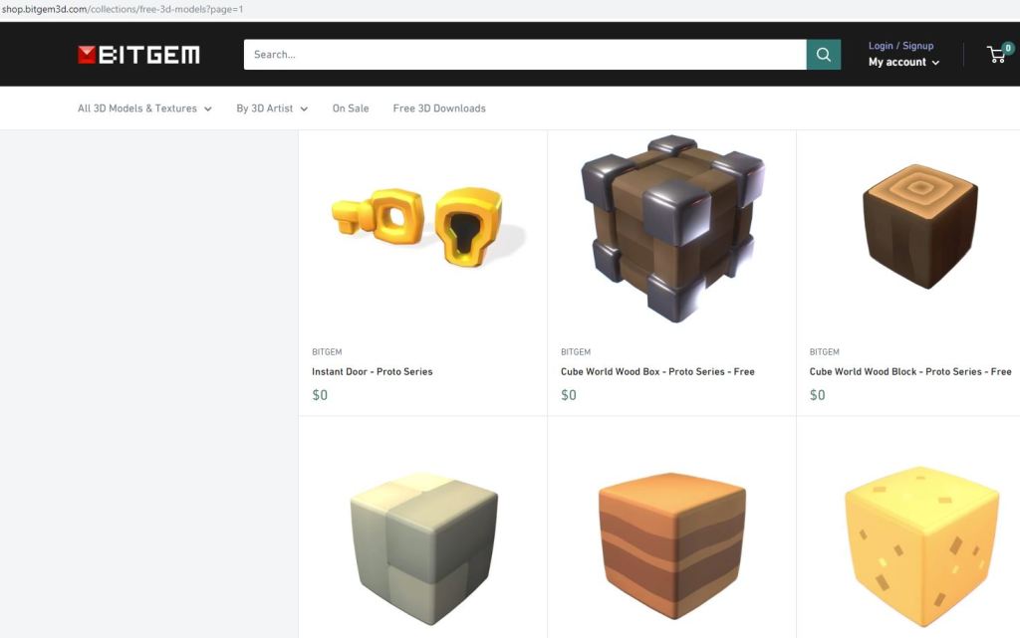Click the search magnifier button
The width and height of the screenshot is (1020, 638).
(823, 55)
